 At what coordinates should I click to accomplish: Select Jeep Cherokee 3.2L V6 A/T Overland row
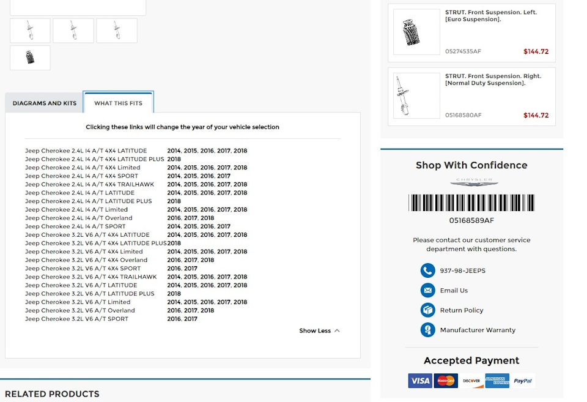[79, 311]
